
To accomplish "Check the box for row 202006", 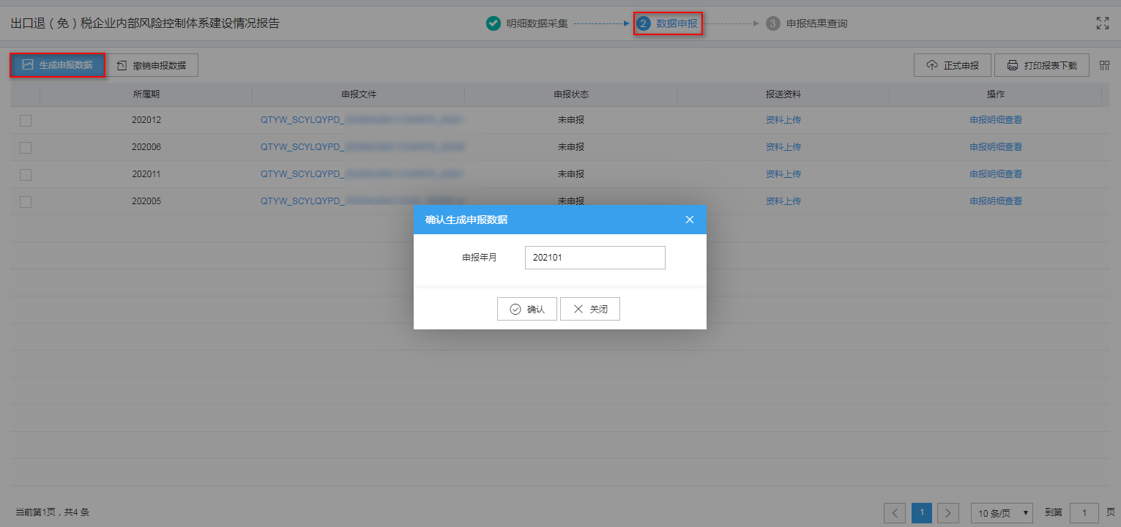I will pos(26,147).
